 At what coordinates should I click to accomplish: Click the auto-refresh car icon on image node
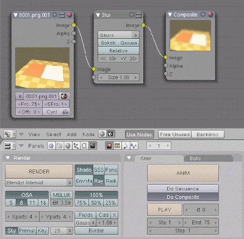tap(65, 112)
